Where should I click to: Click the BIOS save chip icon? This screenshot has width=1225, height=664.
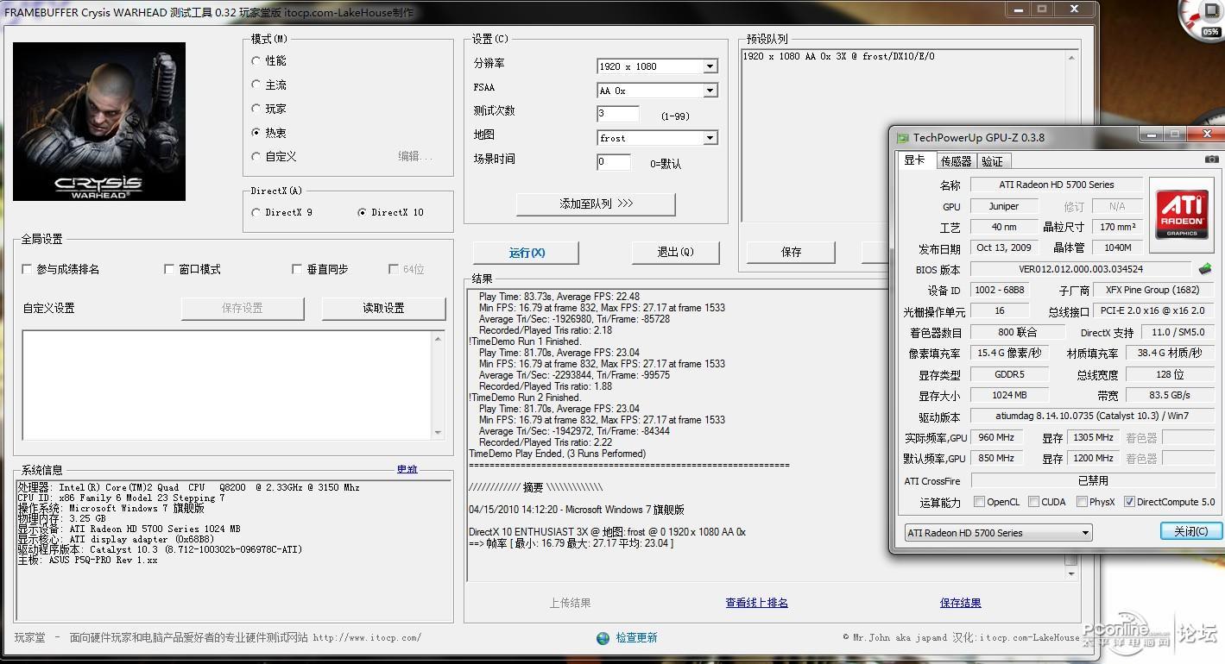[x=1205, y=269]
